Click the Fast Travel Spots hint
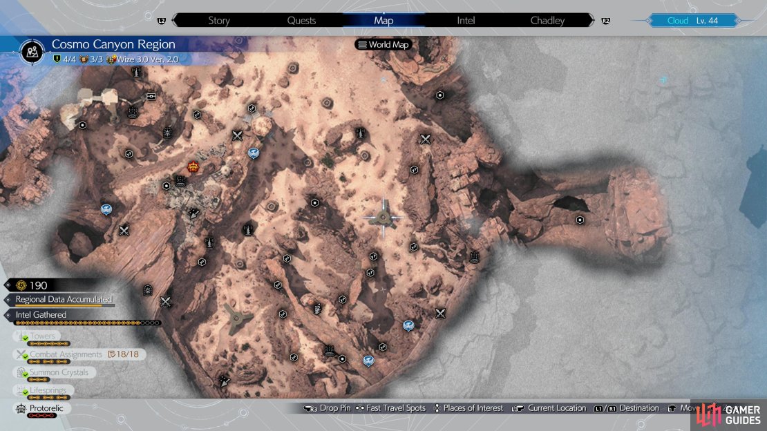 pyautogui.click(x=391, y=408)
